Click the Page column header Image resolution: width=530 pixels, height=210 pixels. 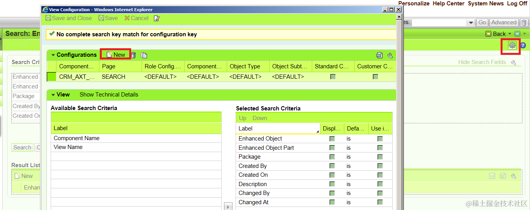(x=120, y=66)
